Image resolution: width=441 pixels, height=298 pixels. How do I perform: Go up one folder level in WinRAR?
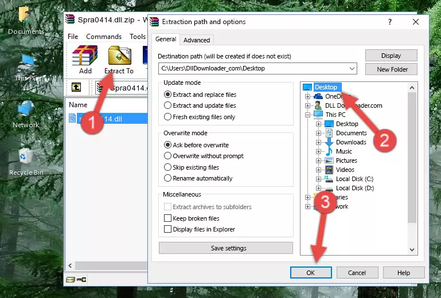tap(76, 88)
